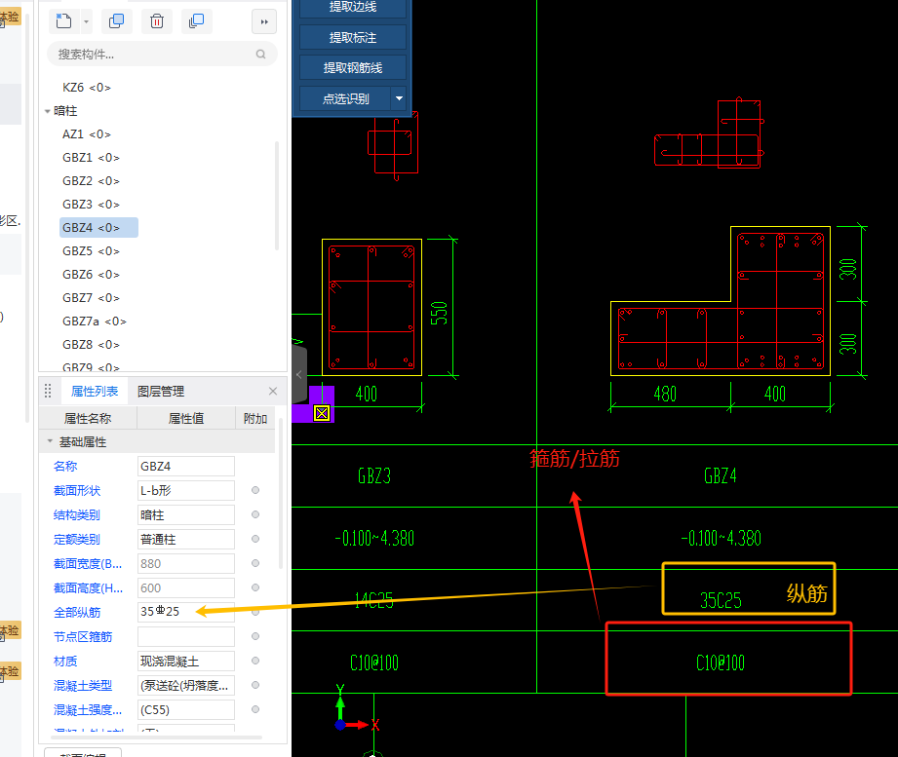Toggle 附加 option for 混凝土强度

(x=255, y=709)
